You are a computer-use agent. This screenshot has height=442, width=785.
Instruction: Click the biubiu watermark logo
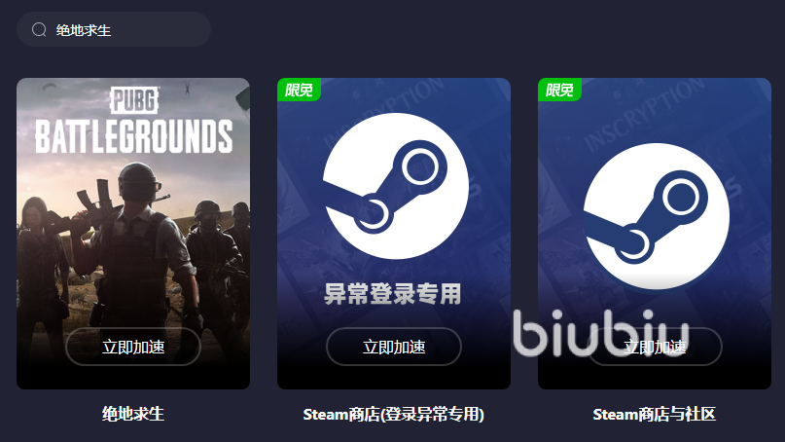pyautogui.click(x=601, y=333)
